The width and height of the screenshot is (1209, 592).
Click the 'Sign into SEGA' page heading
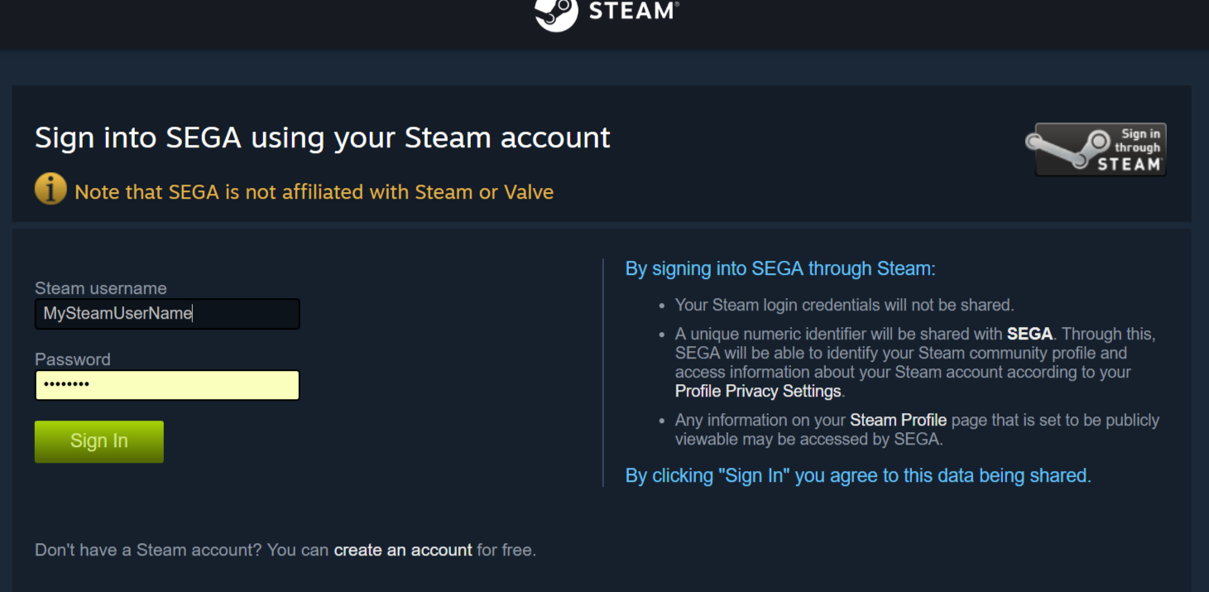click(x=323, y=137)
